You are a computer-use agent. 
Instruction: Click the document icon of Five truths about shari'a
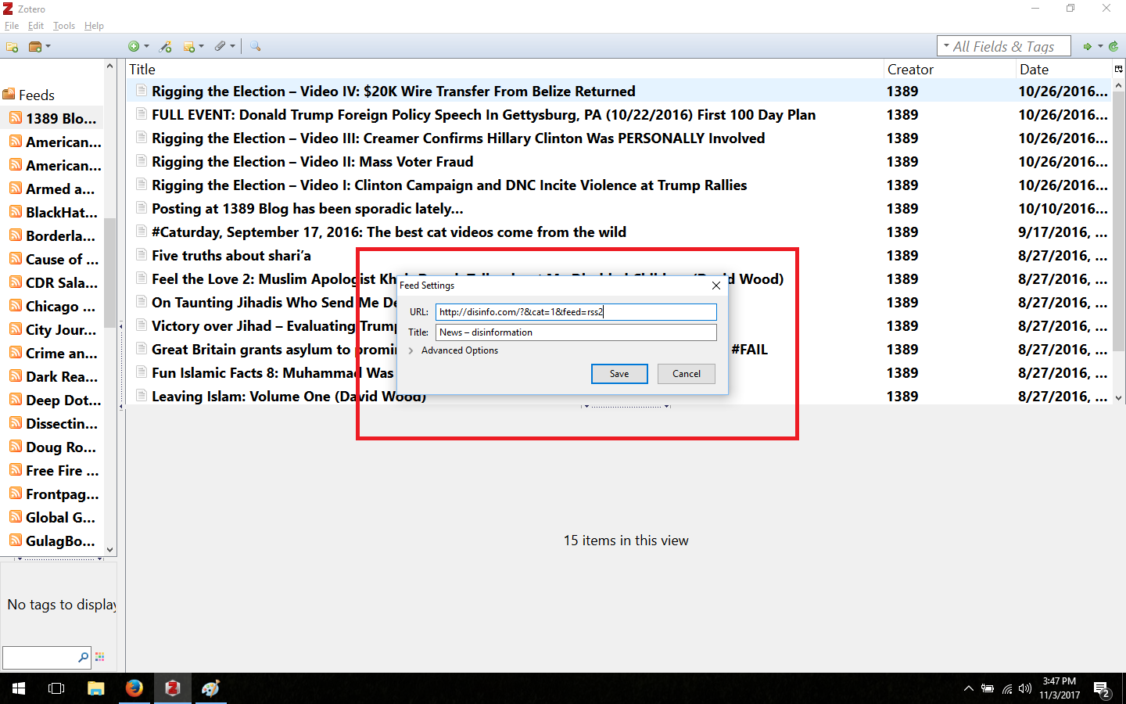point(142,255)
